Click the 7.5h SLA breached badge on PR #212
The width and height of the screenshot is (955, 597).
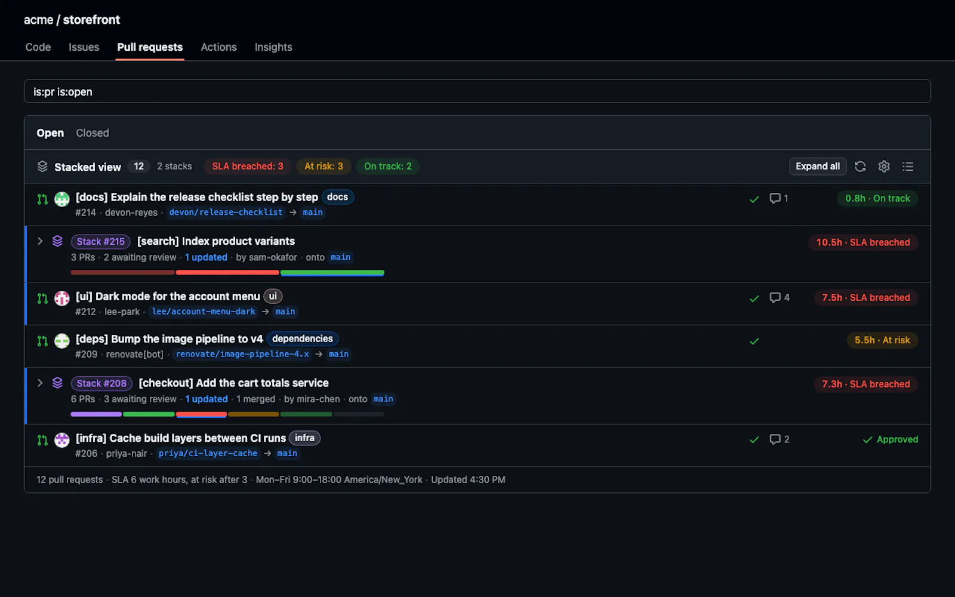(x=866, y=298)
